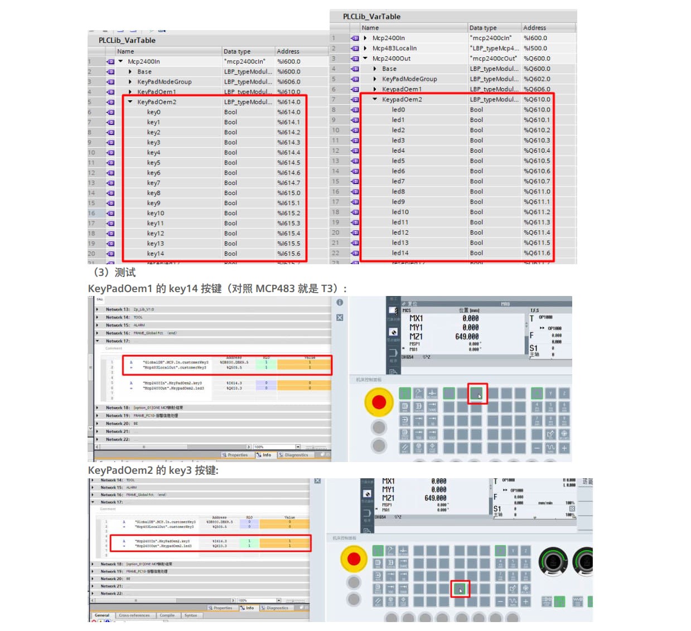Viewport: 691px width, 631px height.
Task: Expand KeyPadModeGroup under Mcp2400In
Action: (x=130, y=81)
